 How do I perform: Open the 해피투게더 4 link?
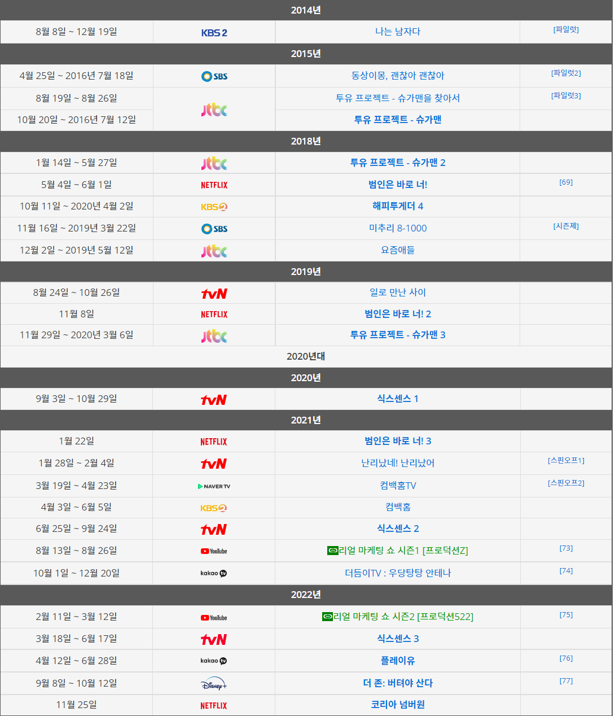(398, 206)
